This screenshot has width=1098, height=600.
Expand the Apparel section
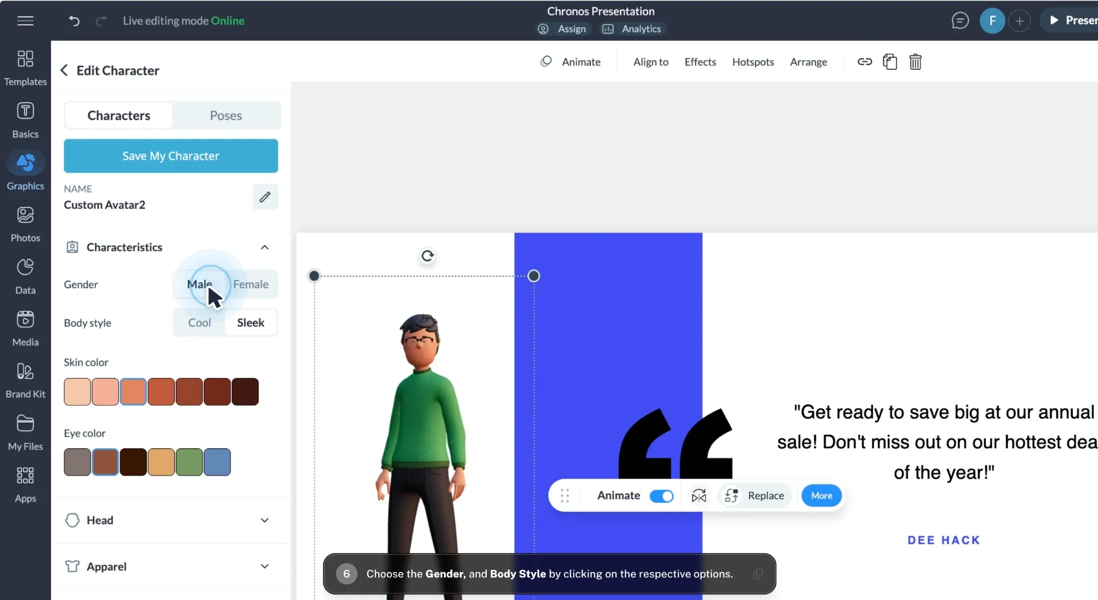[x=264, y=566]
